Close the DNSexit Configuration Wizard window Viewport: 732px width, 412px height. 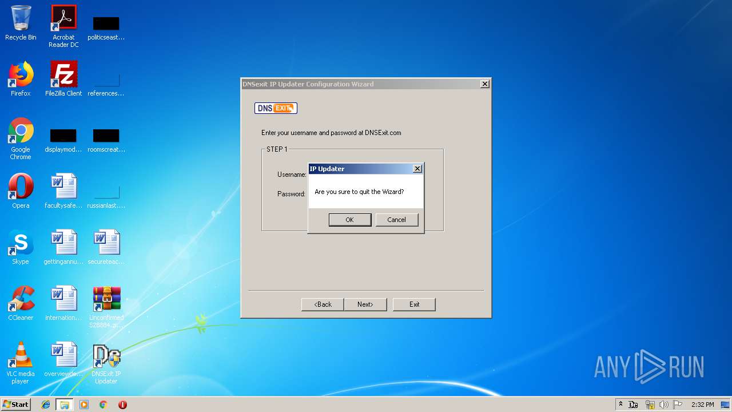[485, 84]
